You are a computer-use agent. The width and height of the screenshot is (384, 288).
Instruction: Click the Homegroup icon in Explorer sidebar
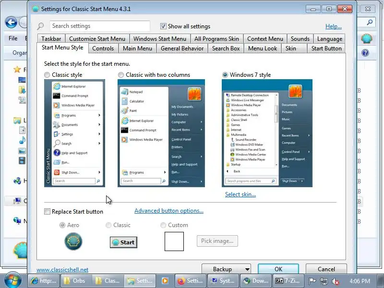pyautogui.click(x=17, y=181)
